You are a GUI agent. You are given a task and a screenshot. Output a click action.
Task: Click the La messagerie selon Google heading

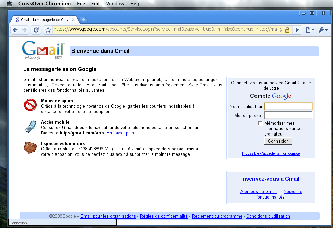(61, 69)
